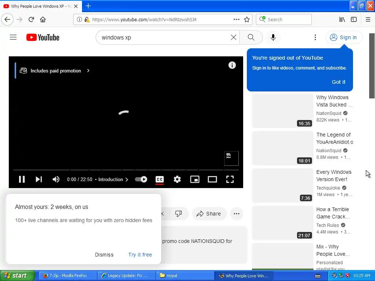Focus the YouTube search box
Viewport: 375px width, 281px height.
(x=165, y=38)
